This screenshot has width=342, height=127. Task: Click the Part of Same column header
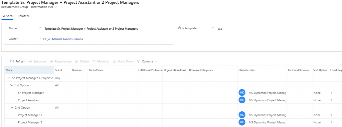pos(112,70)
